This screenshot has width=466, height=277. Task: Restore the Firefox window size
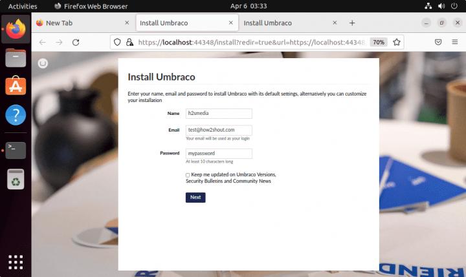click(x=442, y=23)
